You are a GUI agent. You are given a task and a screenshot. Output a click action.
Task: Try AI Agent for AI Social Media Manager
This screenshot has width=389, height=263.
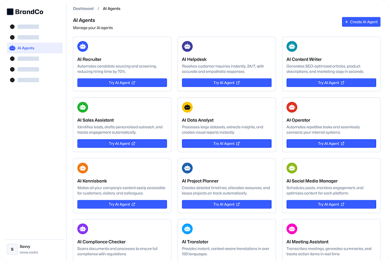click(x=331, y=205)
